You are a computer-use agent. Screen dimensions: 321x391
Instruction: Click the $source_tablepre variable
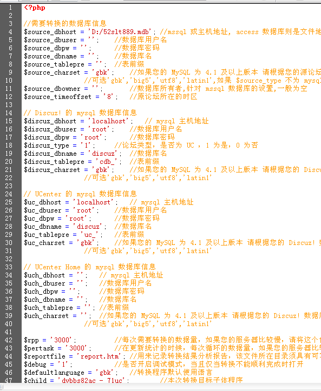[x=54, y=64]
